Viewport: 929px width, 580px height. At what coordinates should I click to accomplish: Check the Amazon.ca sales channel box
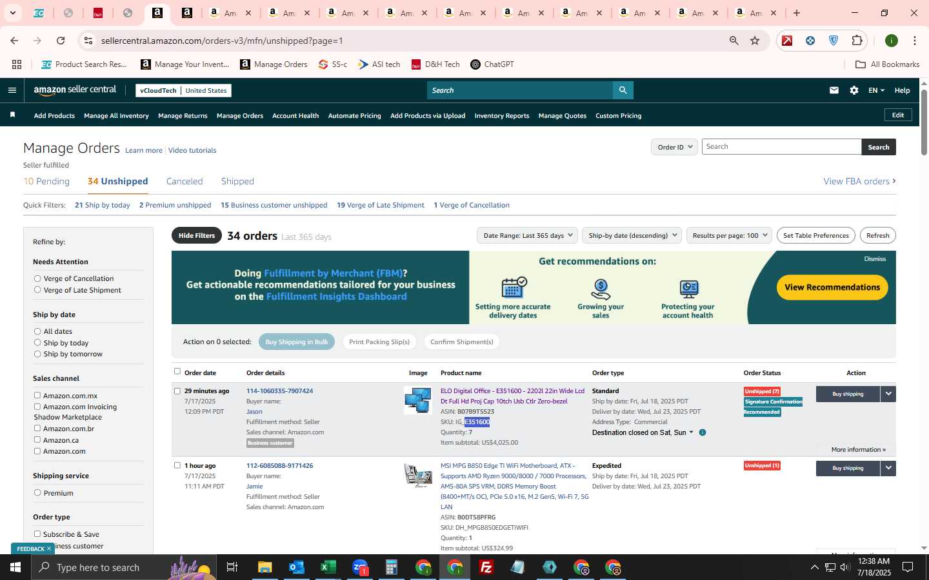pos(37,440)
